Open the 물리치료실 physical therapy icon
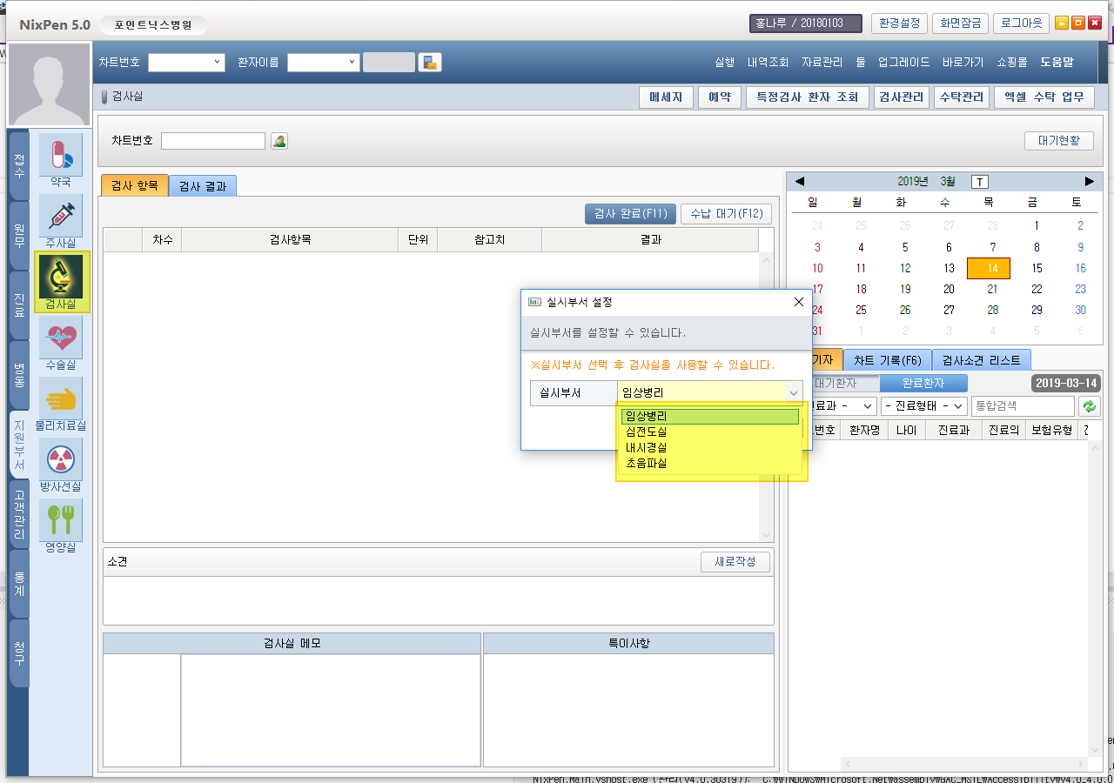Image resolution: width=1114 pixels, height=783 pixels. coord(61,398)
